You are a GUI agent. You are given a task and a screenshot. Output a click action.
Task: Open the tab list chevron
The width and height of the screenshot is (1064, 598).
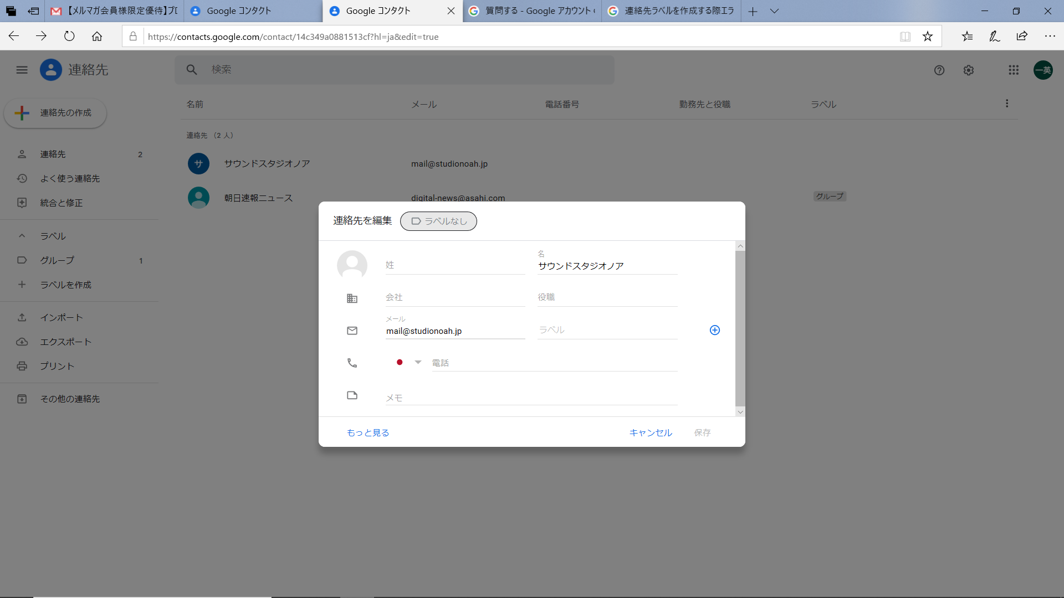pos(774,11)
